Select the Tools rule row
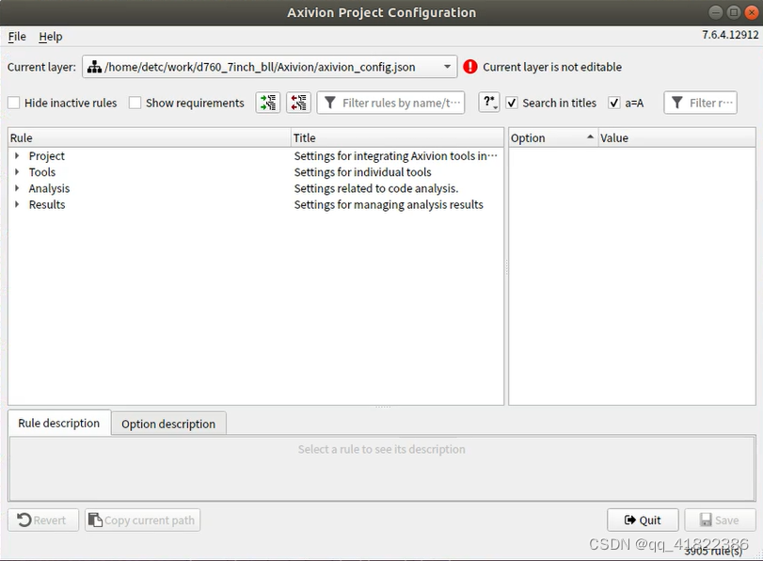This screenshot has width=763, height=561. tap(256, 172)
